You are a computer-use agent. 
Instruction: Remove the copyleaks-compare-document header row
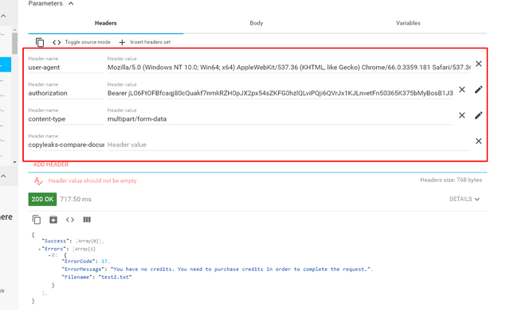pyautogui.click(x=478, y=141)
